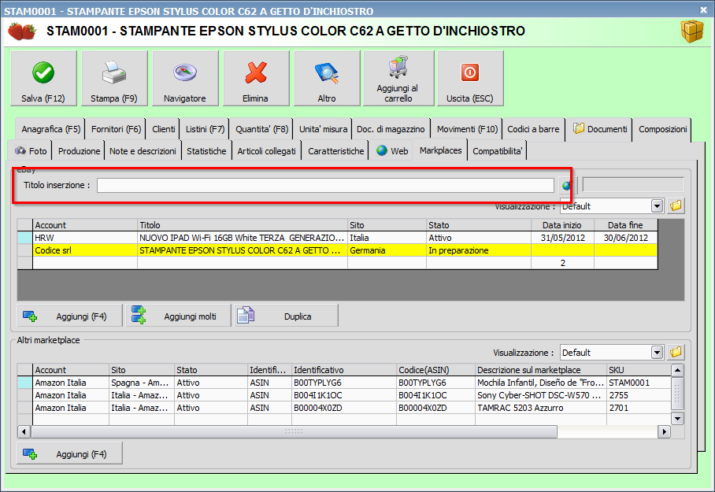715x492 pixels.
Task: Click scroll up arrow of marketplace table
Action: (678, 370)
